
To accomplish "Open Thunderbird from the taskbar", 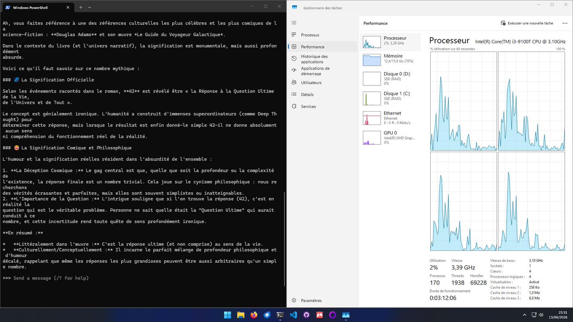I will pos(267,315).
